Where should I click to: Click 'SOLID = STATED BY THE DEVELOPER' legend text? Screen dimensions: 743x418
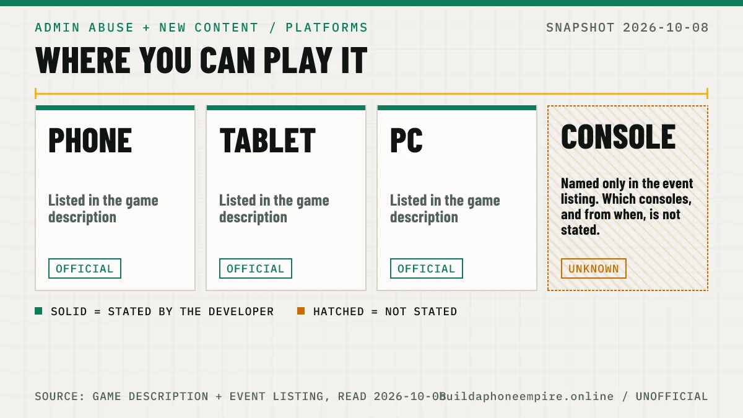coord(162,311)
